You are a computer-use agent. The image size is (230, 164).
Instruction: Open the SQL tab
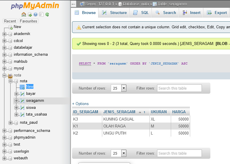(141, 13)
